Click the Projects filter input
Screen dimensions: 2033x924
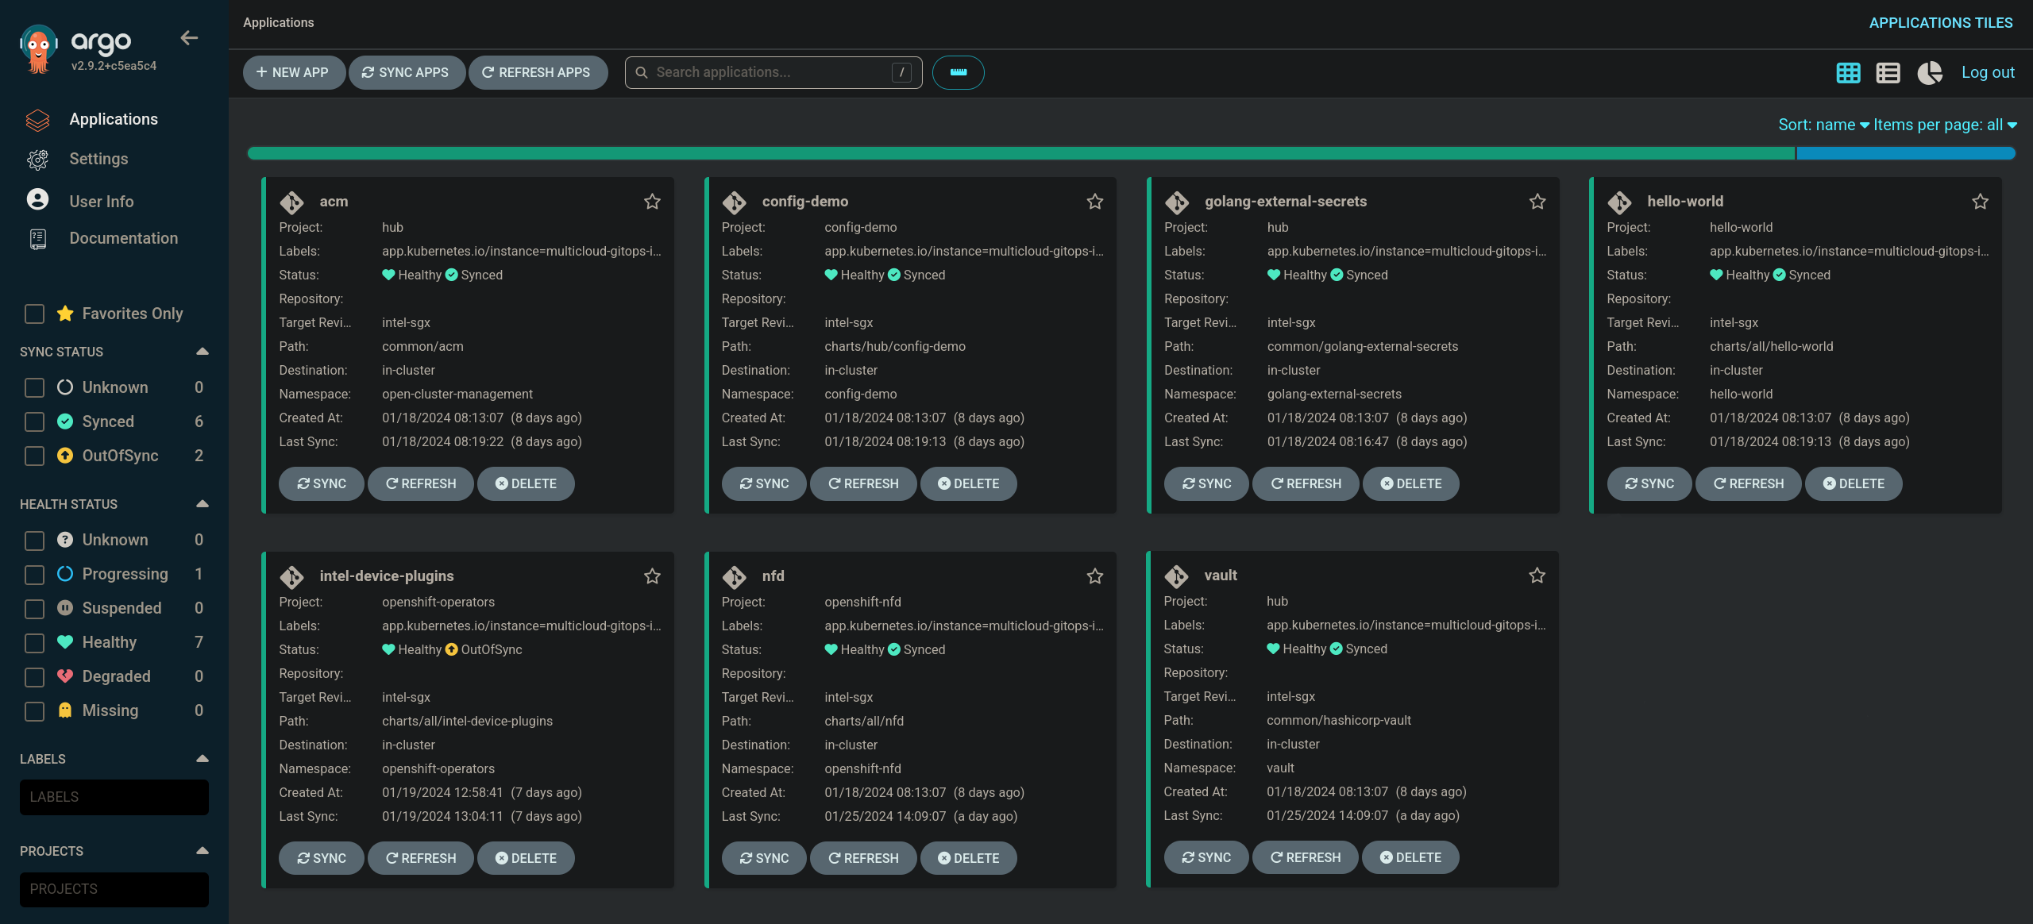point(114,889)
